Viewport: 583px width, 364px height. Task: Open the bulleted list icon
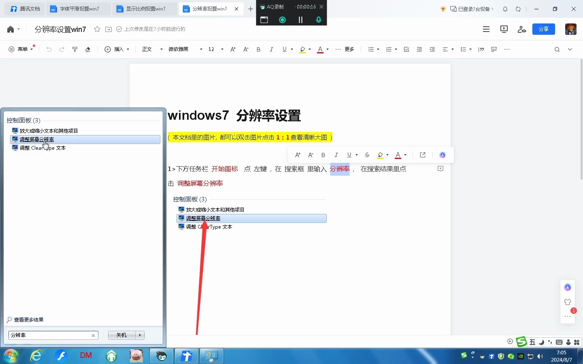pyautogui.click(x=371, y=49)
